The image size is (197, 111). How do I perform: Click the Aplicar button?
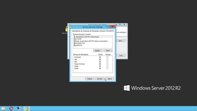point(110,79)
